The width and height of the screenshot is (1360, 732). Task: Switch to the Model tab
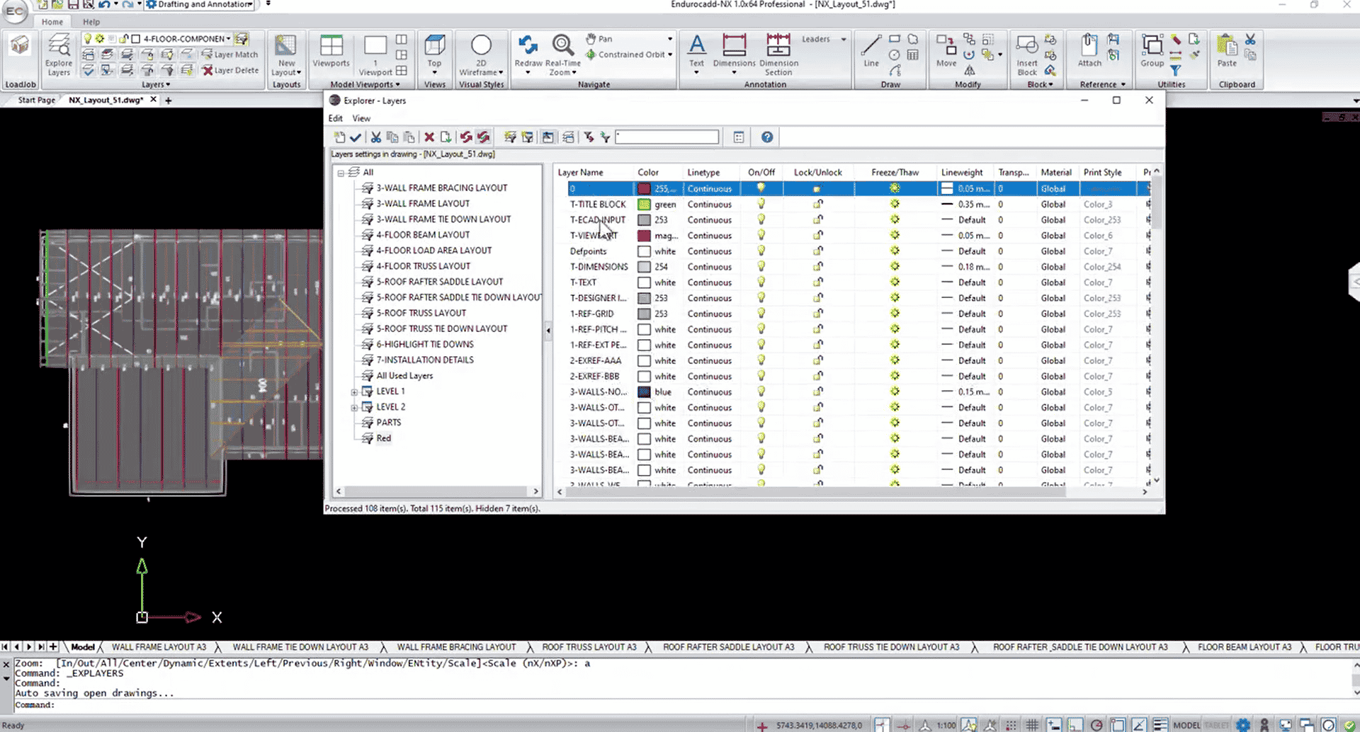tap(83, 646)
